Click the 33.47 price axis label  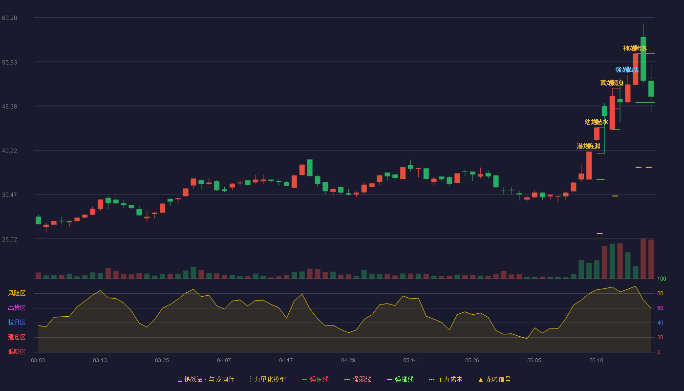(x=9, y=195)
